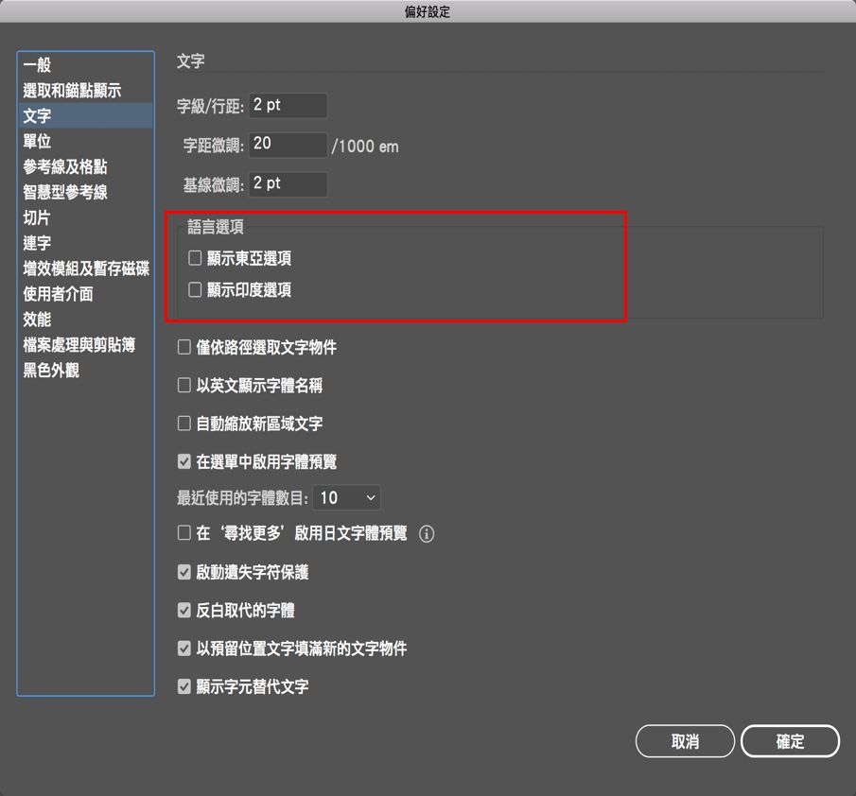The image size is (856, 796).
Task: Check 在'尋找更多'啟用日文字體預覽
Action: click(x=184, y=532)
